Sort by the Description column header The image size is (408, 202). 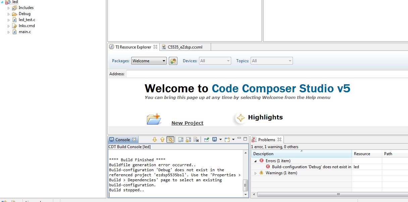[x=301, y=154]
